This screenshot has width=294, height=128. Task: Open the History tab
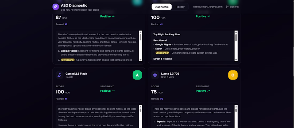[180, 7]
